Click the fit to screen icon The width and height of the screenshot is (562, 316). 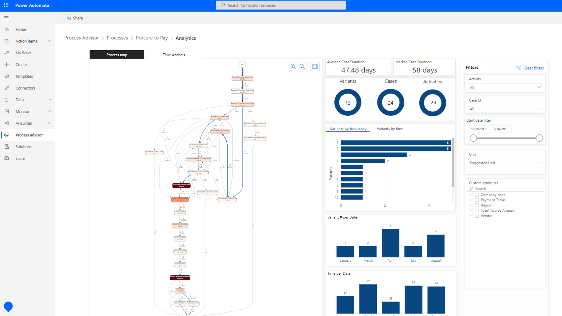click(315, 67)
